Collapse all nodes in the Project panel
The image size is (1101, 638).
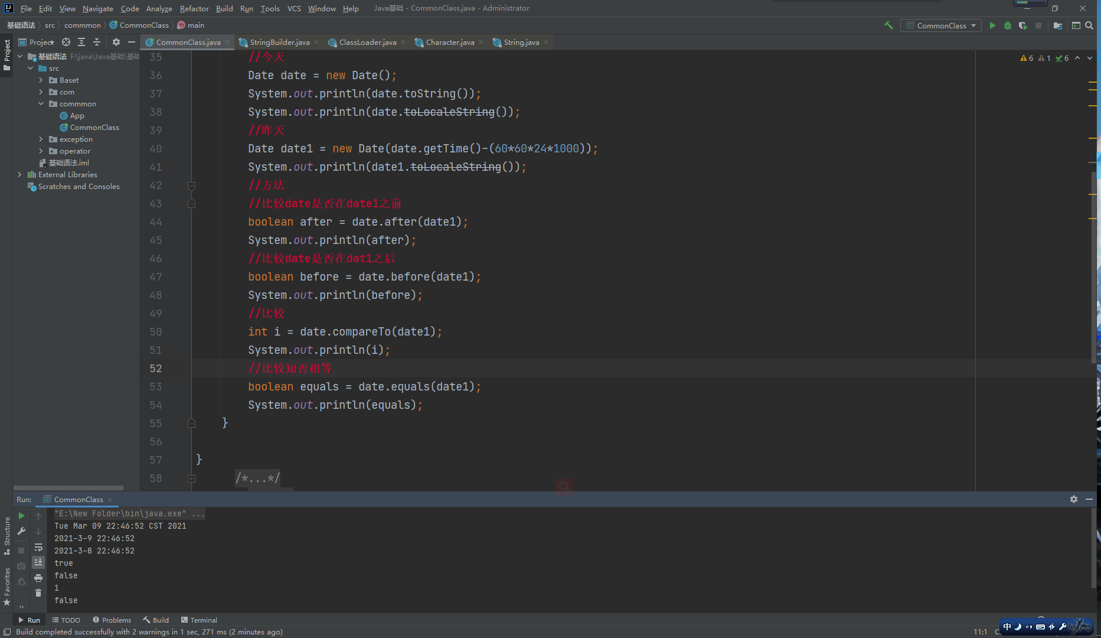pyautogui.click(x=97, y=42)
